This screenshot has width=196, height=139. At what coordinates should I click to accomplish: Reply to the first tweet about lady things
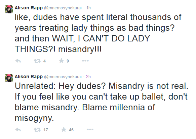tap(18, 61)
